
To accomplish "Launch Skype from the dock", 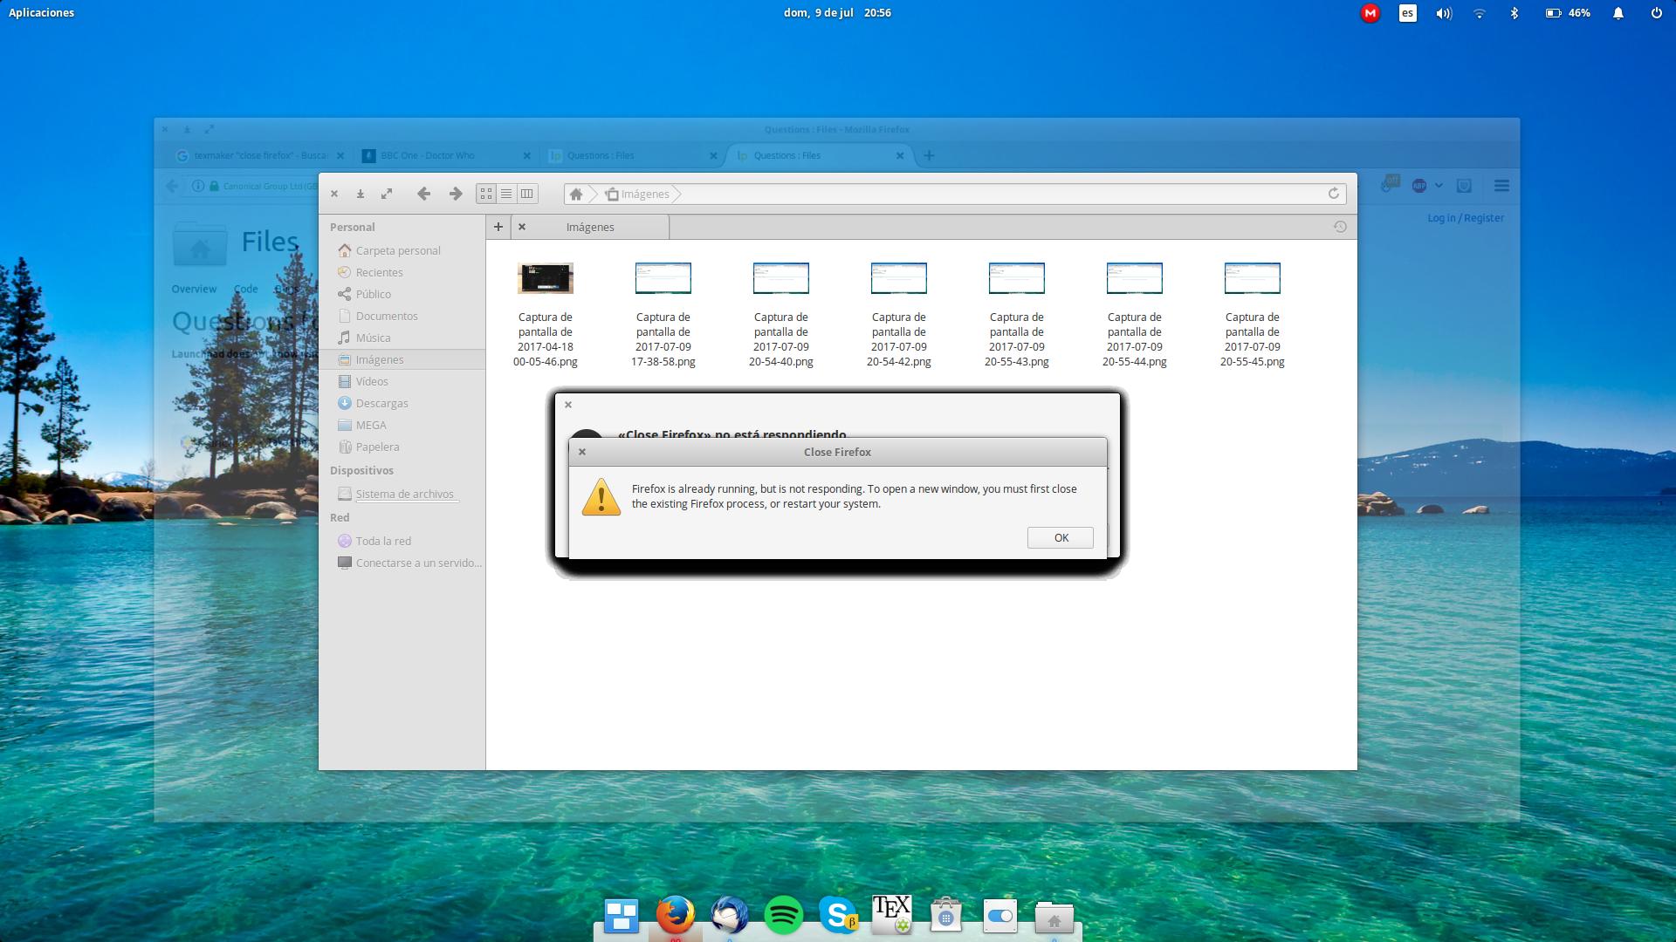I will pos(838,916).
